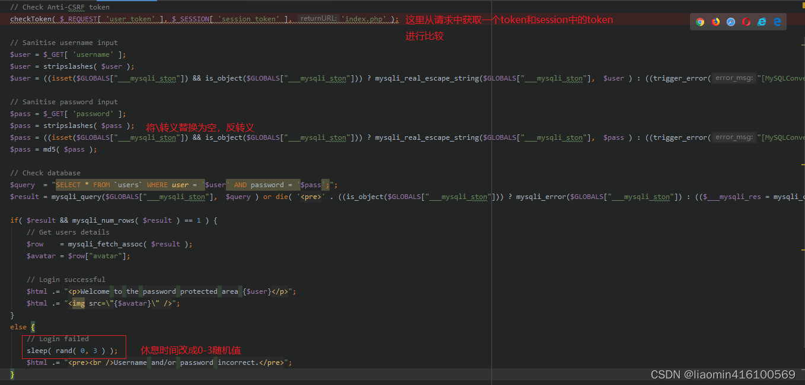The image size is (805, 385).
Task: Click the mysqli_query function call
Action: 76,197
